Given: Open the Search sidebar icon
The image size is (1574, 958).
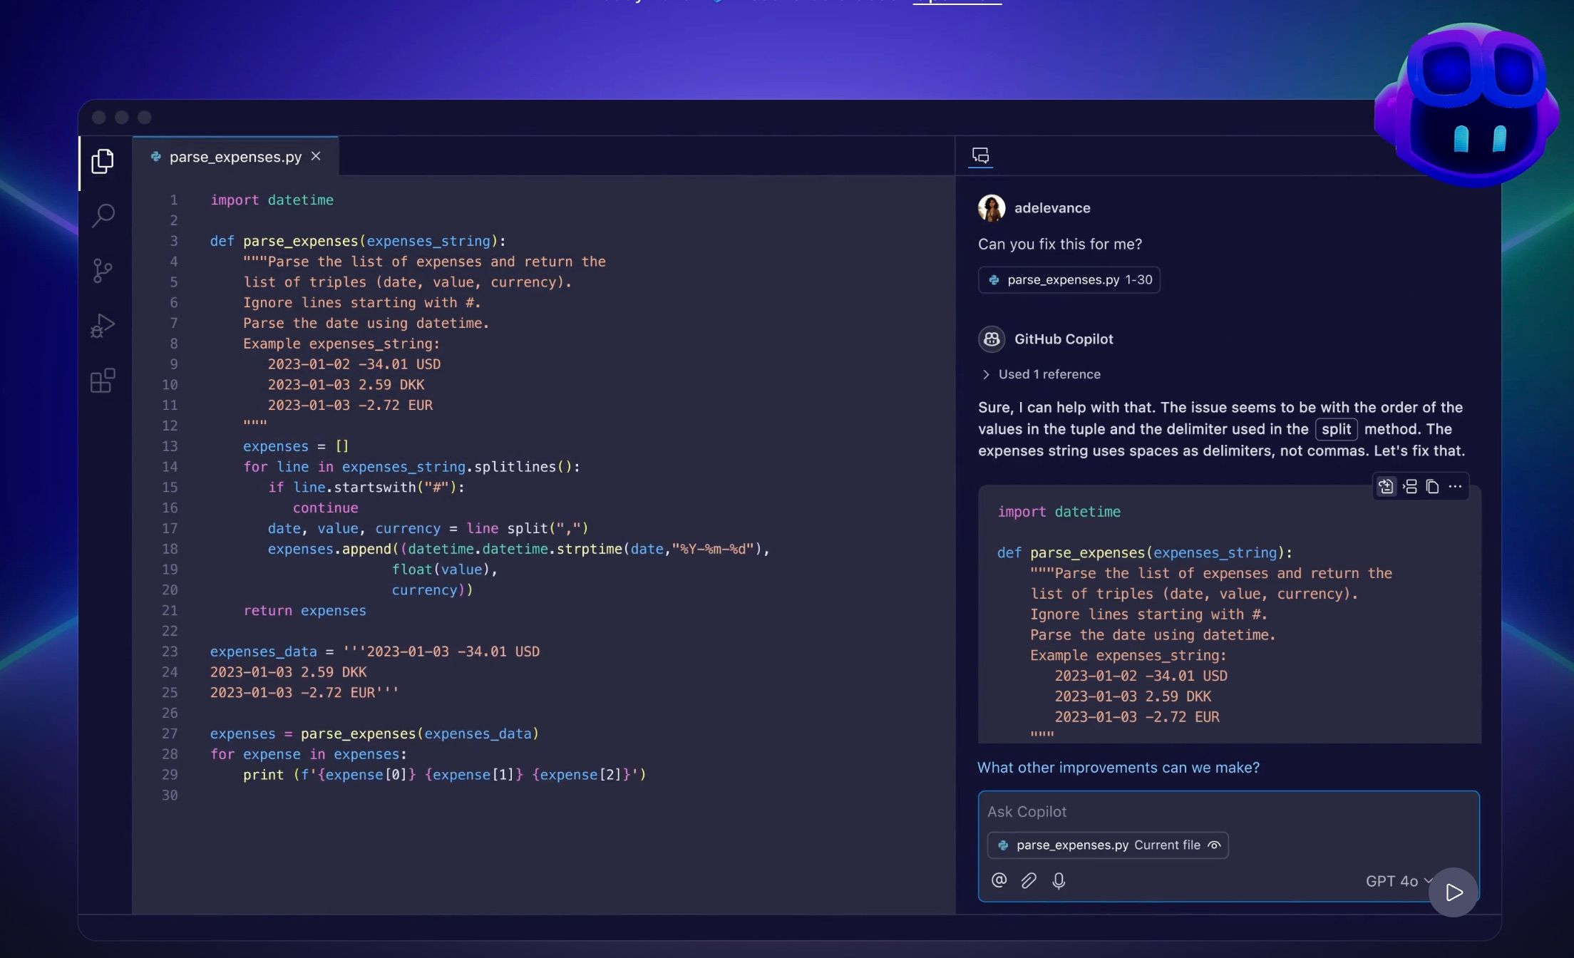Looking at the screenshot, I should (x=103, y=215).
